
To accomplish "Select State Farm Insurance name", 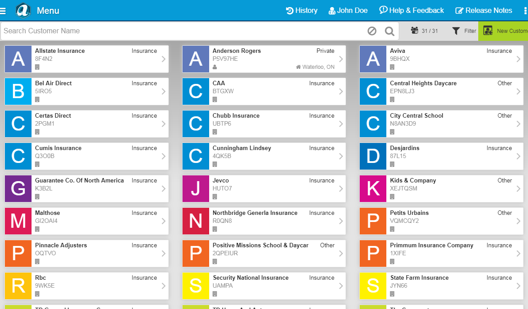I will click(419, 277).
